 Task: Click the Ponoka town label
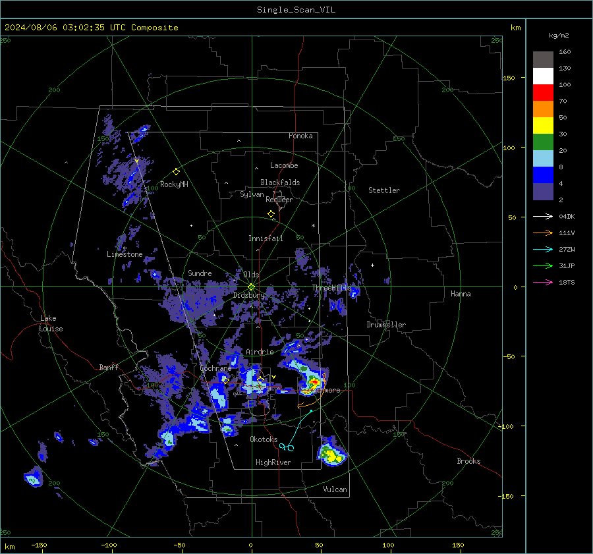click(x=300, y=136)
